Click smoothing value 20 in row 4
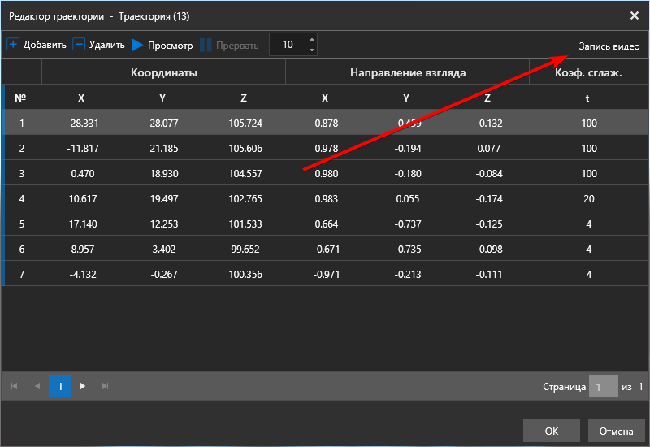The image size is (650, 447). coord(588,199)
